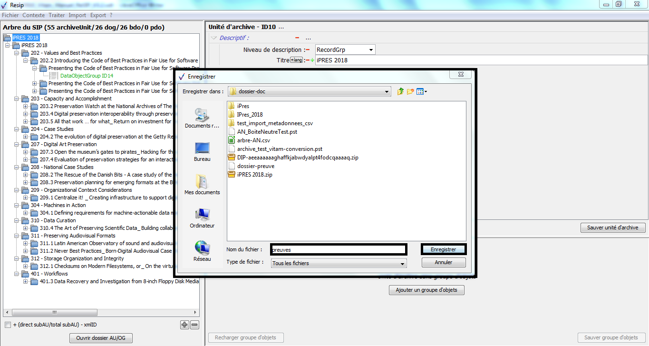Expand the 203.2 Preservation Watch tree node
Image resolution: width=649 pixels, height=346 pixels.
pyautogui.click(x=26, y=106)
